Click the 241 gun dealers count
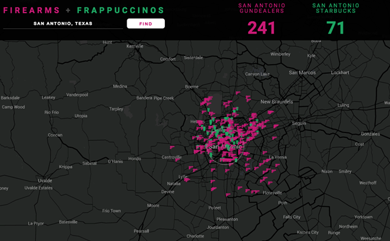 (x=262, y=28)
